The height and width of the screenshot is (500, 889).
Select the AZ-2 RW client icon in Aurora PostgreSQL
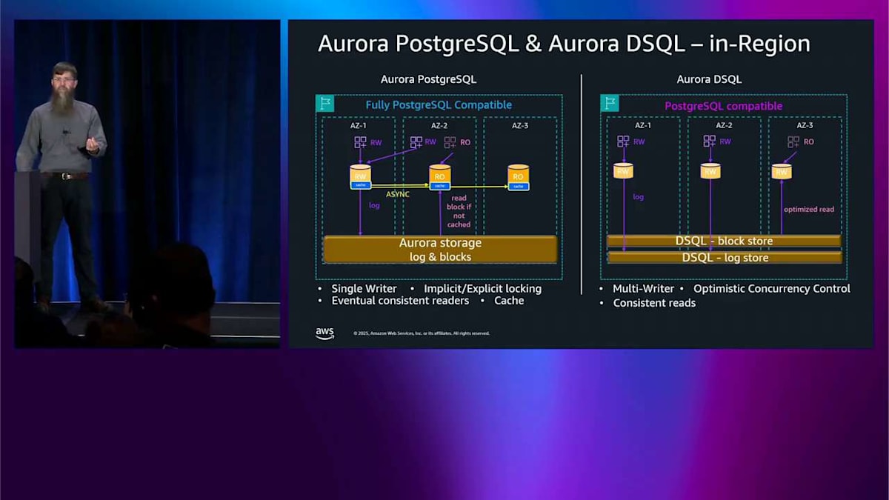(416, 142)
